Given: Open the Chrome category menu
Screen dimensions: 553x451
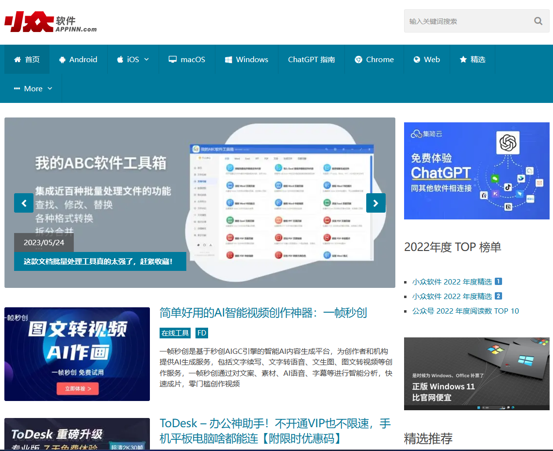Looking at the screenshot, I should [374, 59].
